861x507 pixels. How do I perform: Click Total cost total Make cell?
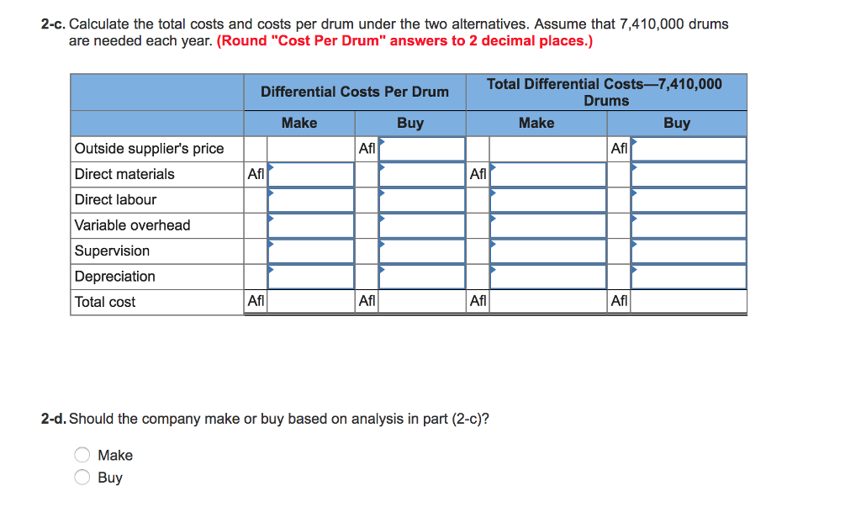tap(548, 302)
